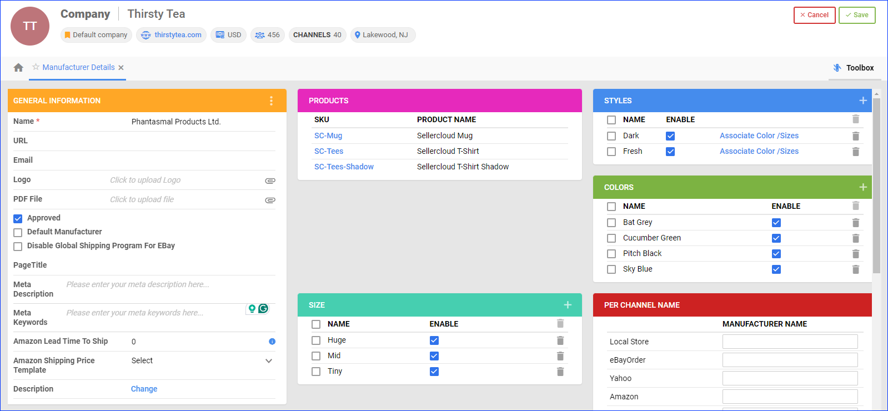The image size is (888, 411).
Task: Open the CHANNELS 40 chip
Action: point(317,35)
